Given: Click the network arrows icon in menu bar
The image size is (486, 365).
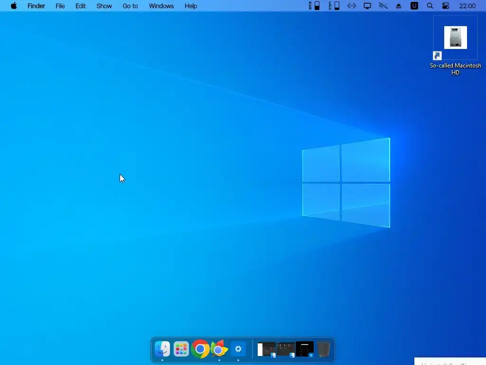Looking at the screenshot, I should click(352, 6).
